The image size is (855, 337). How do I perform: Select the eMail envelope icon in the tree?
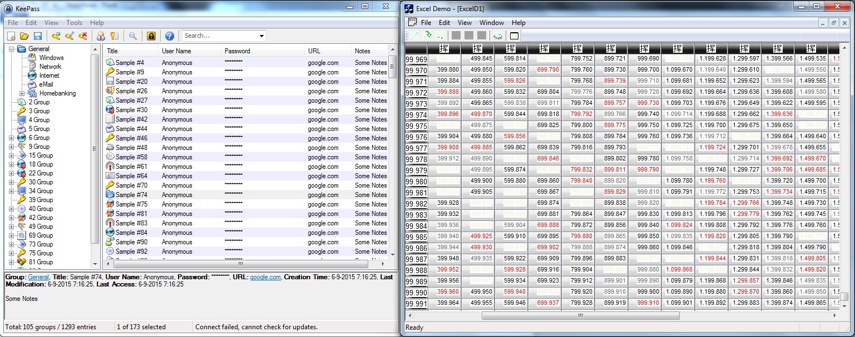(32, 84)
